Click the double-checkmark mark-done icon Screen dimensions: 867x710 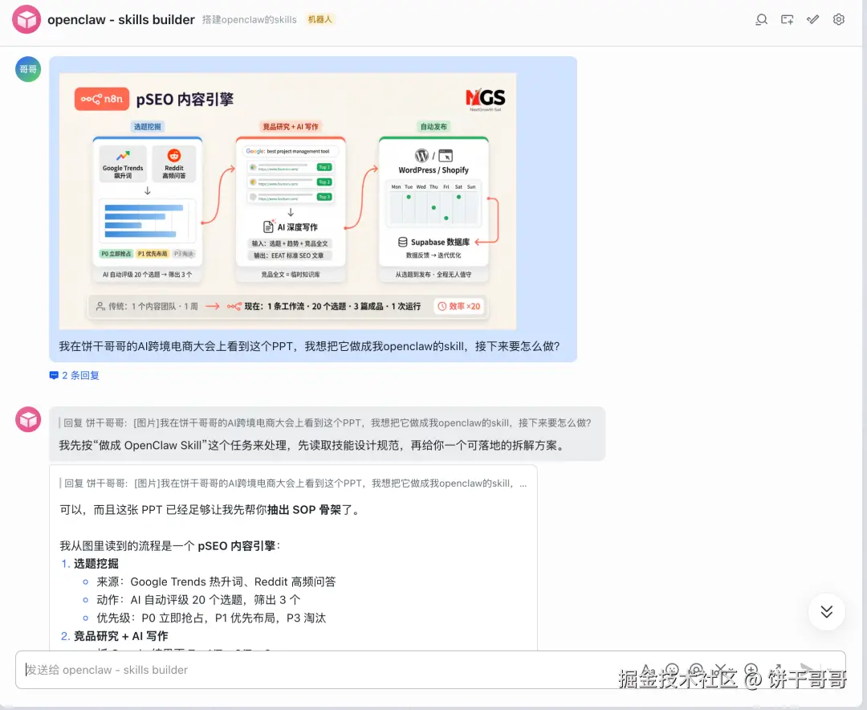[812, 20]
